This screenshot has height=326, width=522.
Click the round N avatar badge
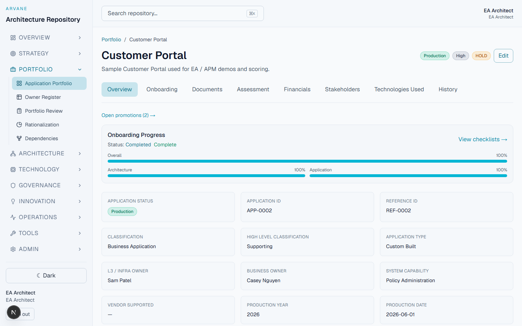[x=14, y=312]
